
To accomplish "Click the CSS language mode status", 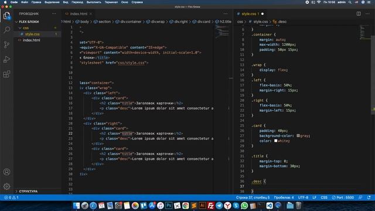I will [x=324, y=198].
